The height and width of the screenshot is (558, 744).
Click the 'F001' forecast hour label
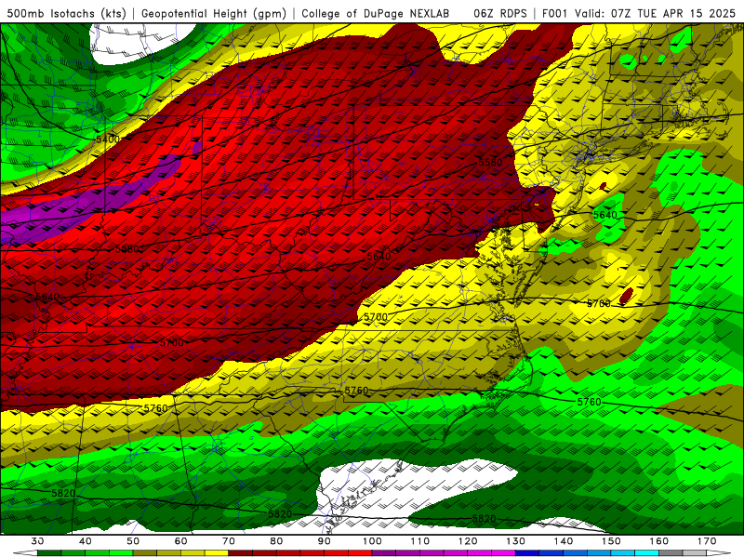pyautogui.click(x=555, y=14)
